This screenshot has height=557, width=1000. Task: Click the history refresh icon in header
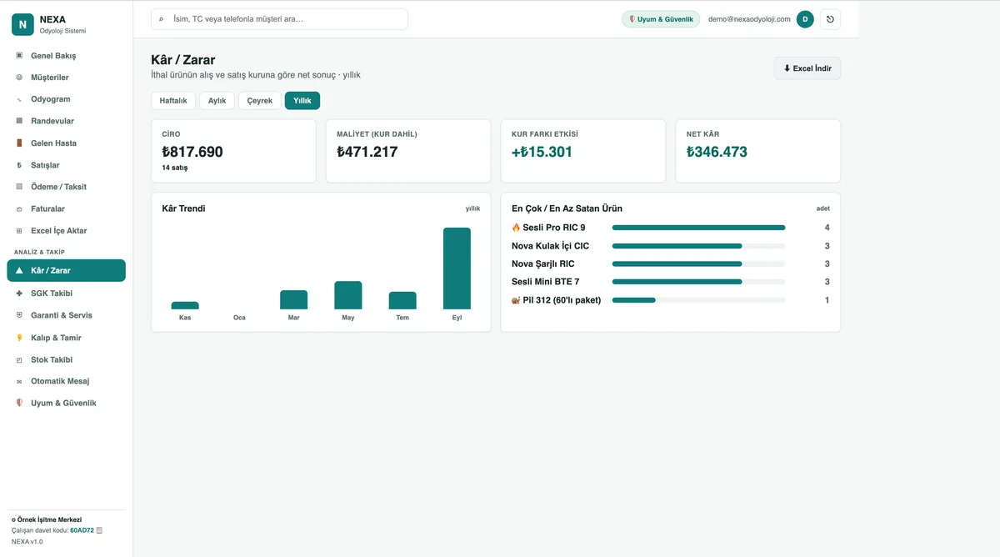830,19
